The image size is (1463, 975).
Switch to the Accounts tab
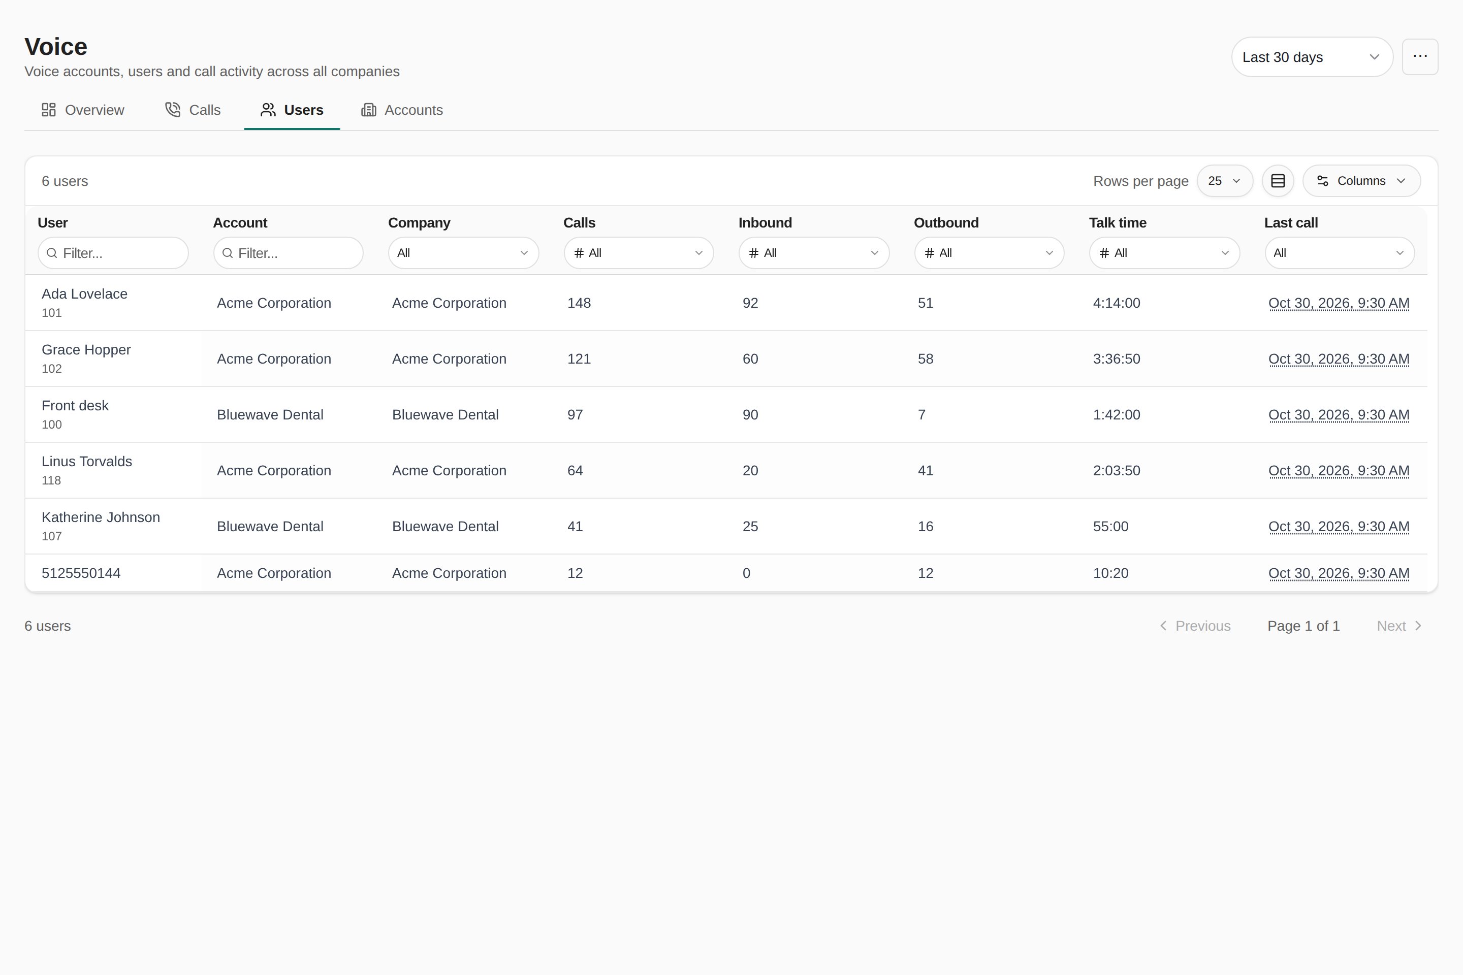coord(402,110)
